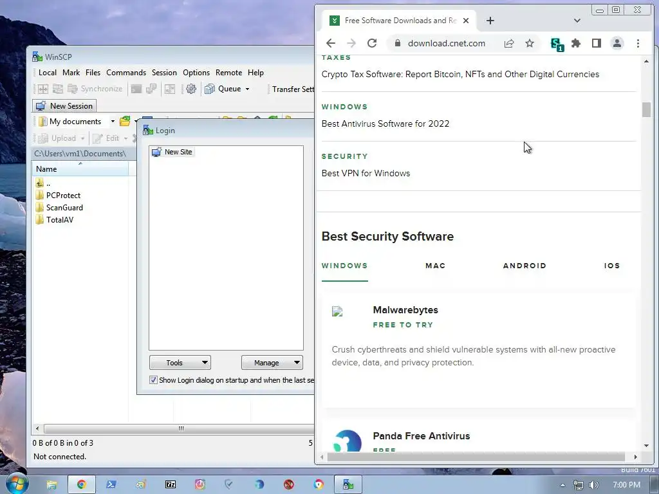Open Best Antivirus Software for 2022 link

(x=385, y=124)
